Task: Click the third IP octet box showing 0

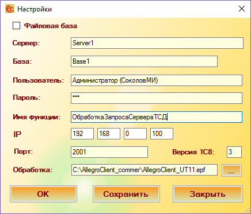Action: click(x=135, y=134)
